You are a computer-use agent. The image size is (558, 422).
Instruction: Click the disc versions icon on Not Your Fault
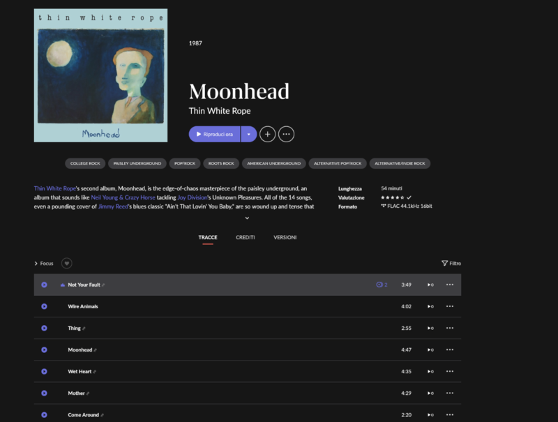[x=379, y=285]
